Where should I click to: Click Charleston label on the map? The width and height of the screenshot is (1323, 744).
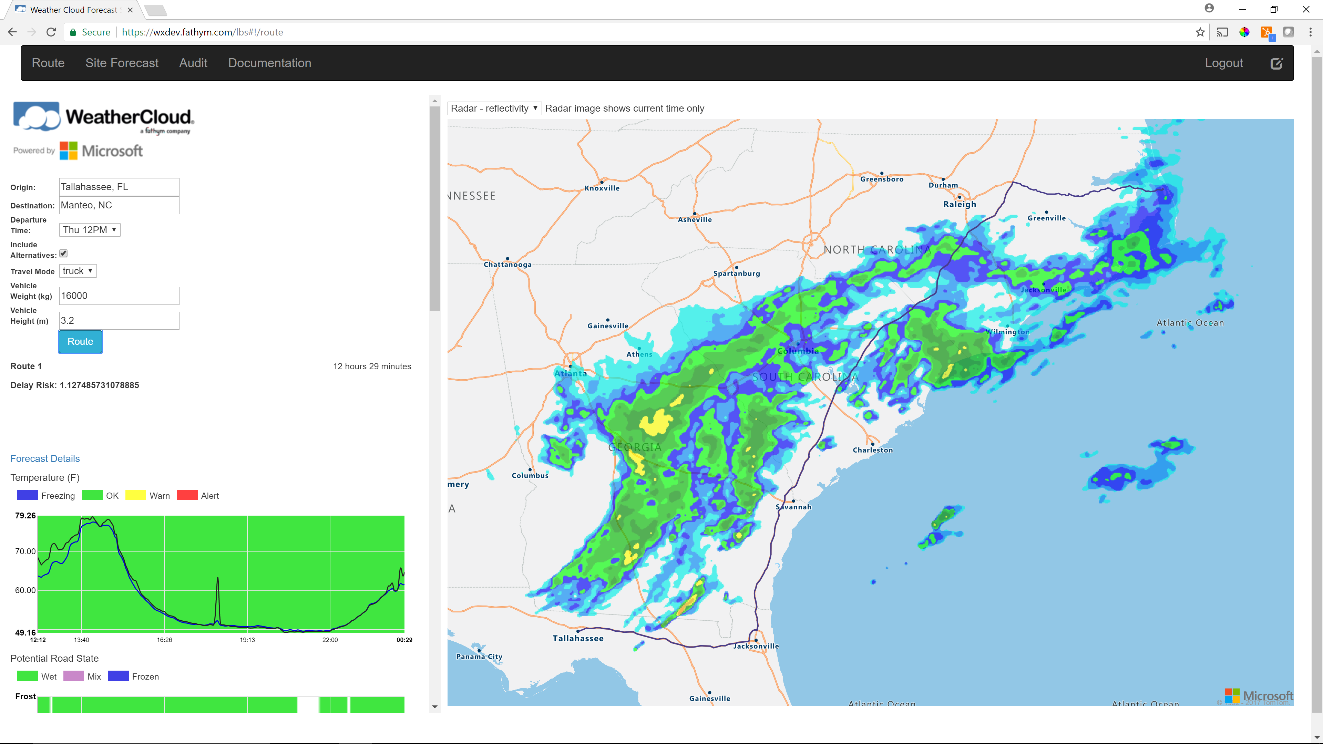(x=873, y=450)
